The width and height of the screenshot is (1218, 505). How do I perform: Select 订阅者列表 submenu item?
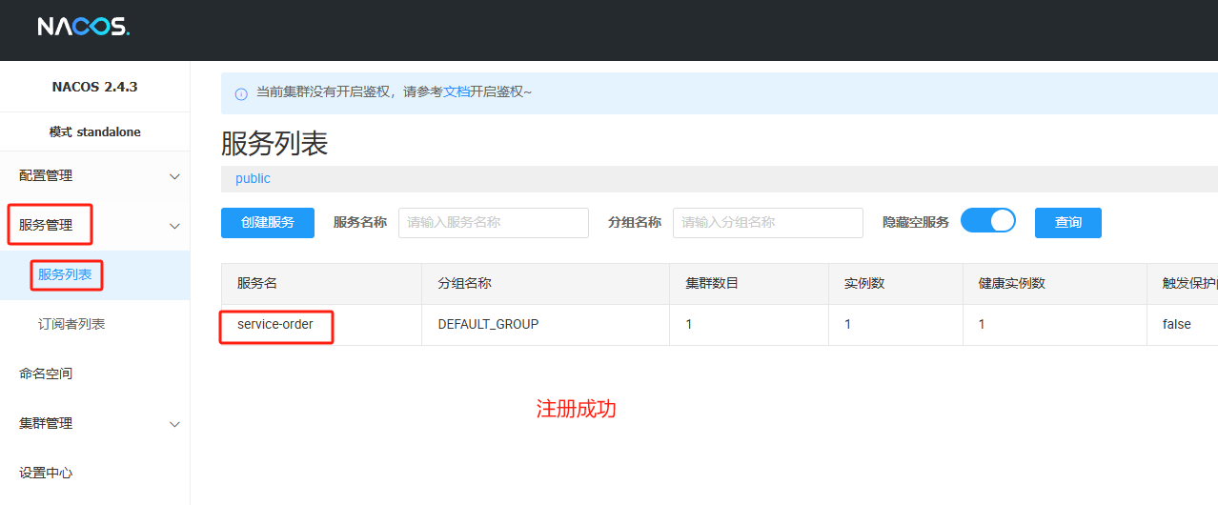71,325
